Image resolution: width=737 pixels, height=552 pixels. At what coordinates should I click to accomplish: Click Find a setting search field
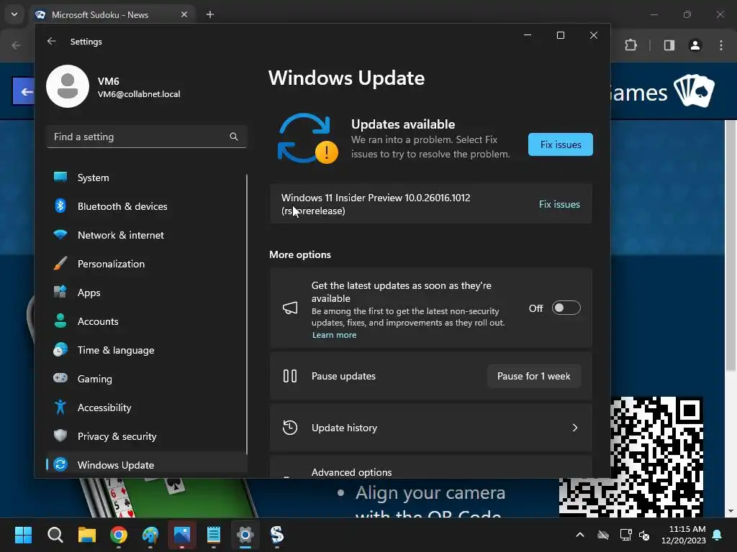point(147,137)
